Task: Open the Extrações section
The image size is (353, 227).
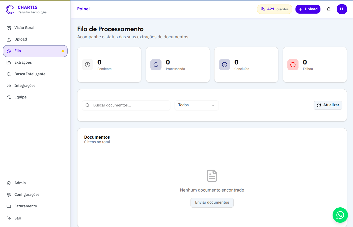Action: click(35, 62)
